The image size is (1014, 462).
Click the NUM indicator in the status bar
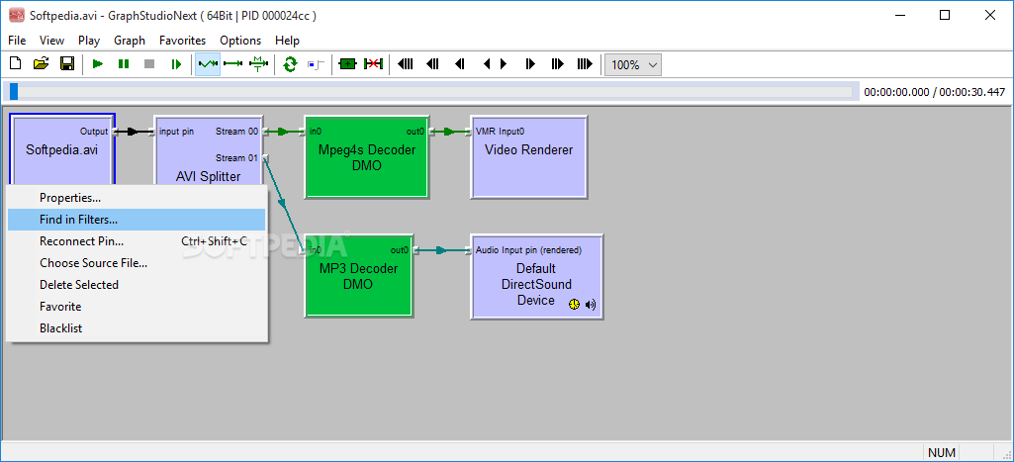[942, 452]
